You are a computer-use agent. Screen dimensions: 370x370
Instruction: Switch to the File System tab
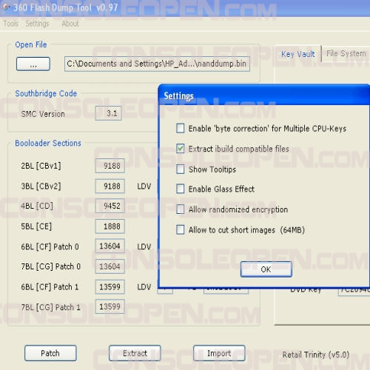(x=346, y=53)
